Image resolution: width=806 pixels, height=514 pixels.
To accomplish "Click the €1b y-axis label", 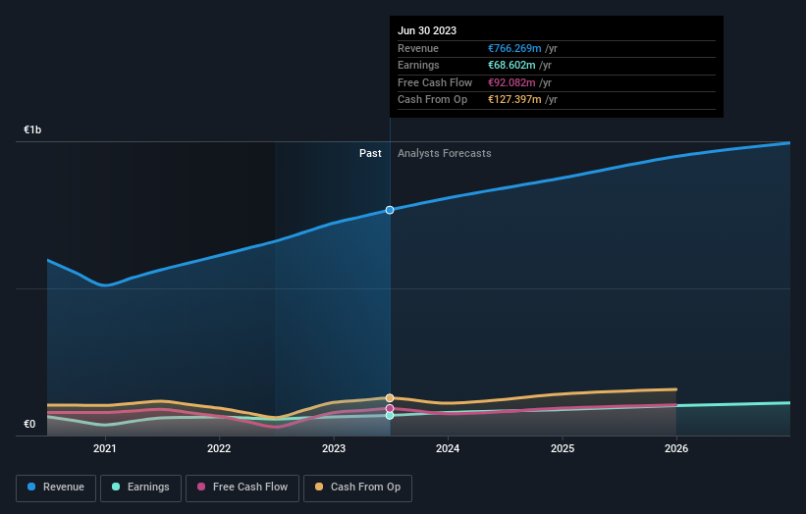I will click(x=32, y=129).
